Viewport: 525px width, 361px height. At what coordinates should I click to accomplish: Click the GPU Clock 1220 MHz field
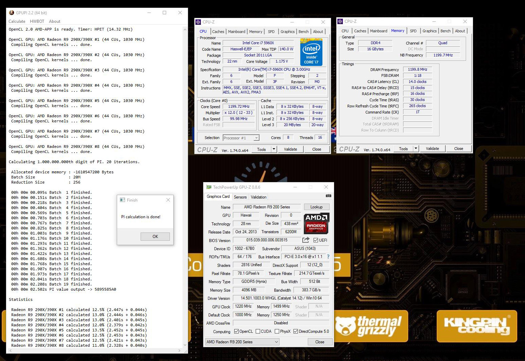[x=243, y=306]
